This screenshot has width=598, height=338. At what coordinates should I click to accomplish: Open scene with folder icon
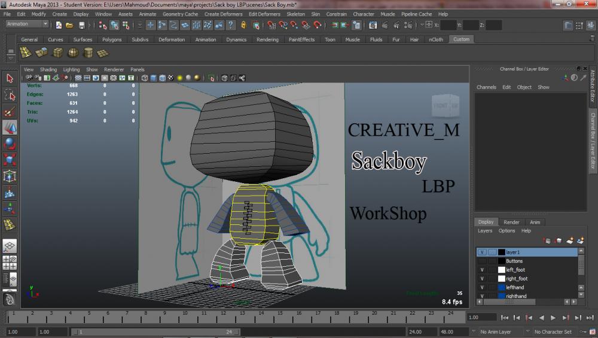pyautogui.click(x=69, y=25)
